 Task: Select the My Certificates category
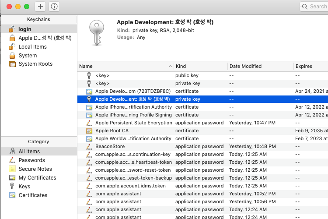click(39, 178)
